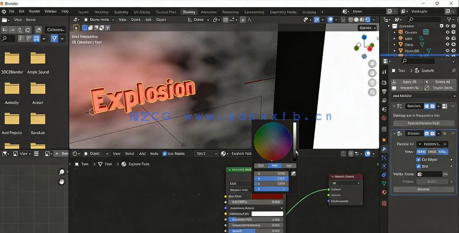
Task: Hide the Camera object in the outliner
Action: coord(448,32)
